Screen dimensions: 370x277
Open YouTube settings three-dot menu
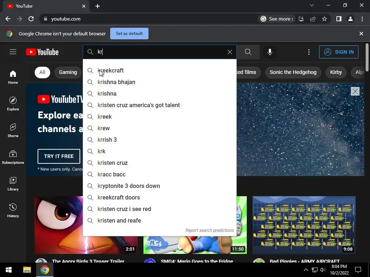309,52
